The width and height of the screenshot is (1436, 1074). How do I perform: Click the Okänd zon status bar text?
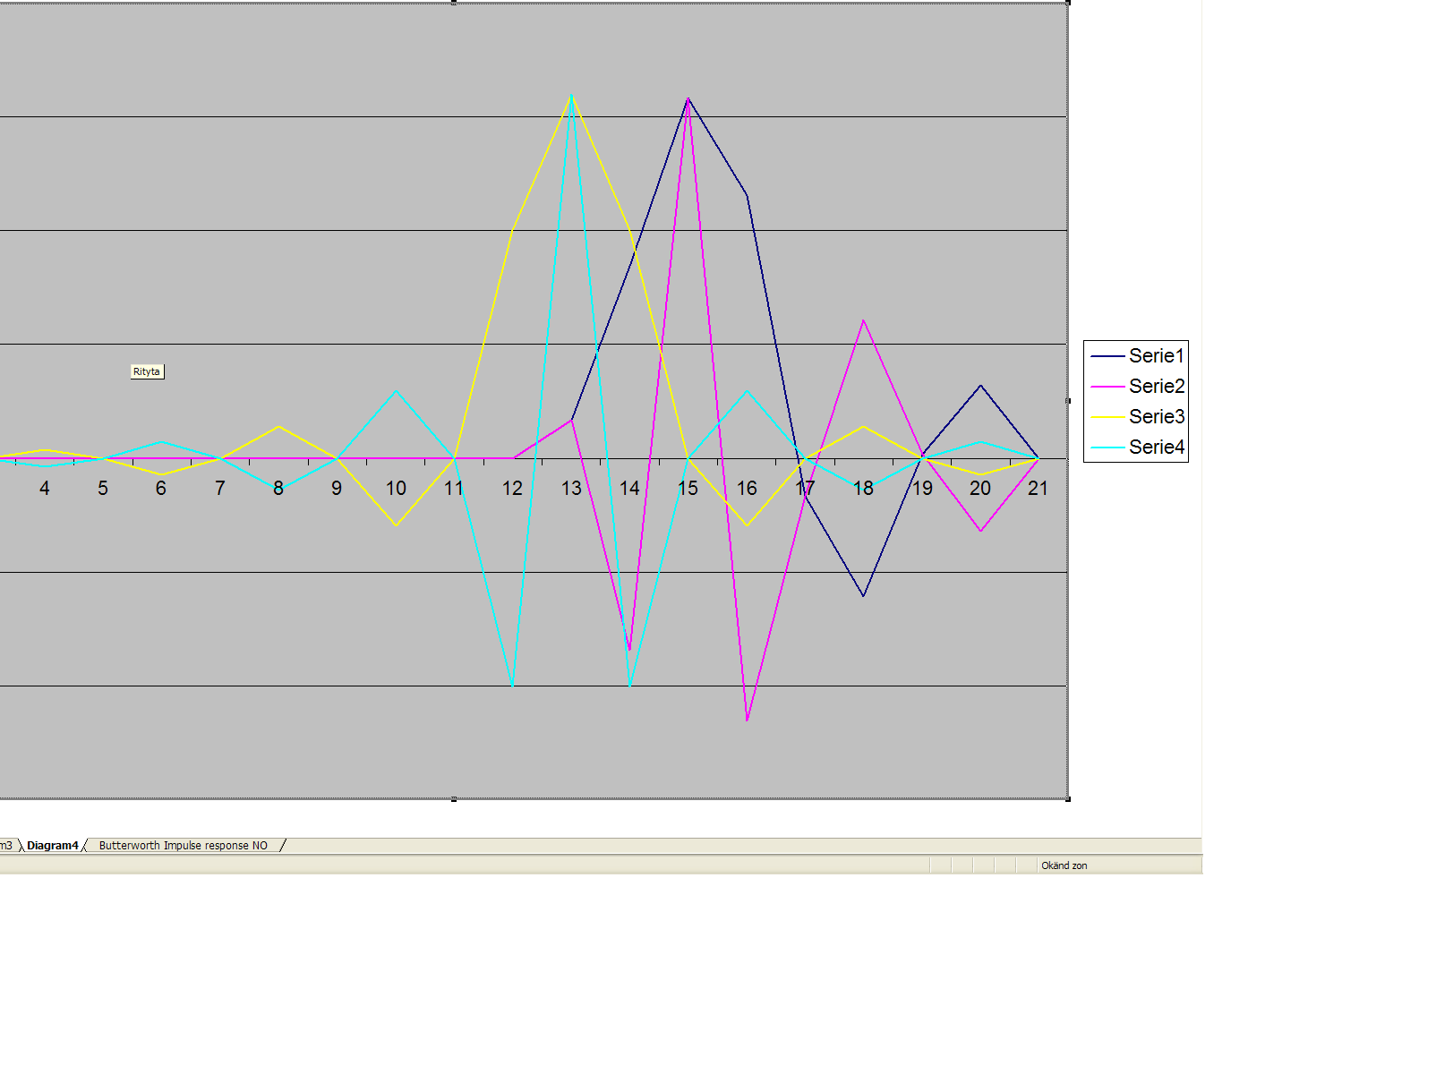1064,865
